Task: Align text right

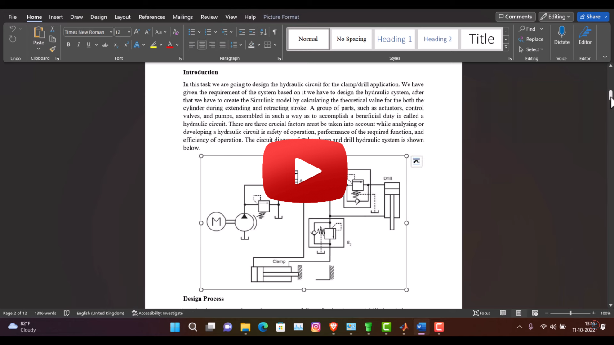Action: coord(212,44)
